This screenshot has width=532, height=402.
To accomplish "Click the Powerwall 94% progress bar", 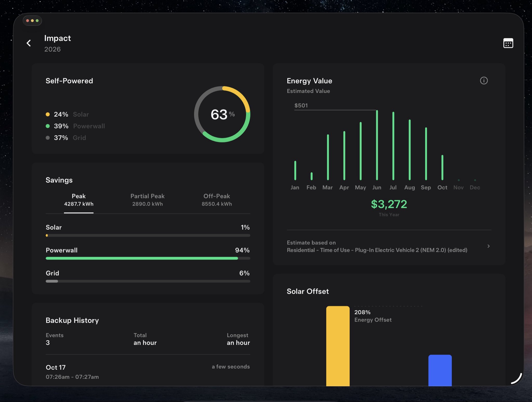I will [x=148, y=258].
